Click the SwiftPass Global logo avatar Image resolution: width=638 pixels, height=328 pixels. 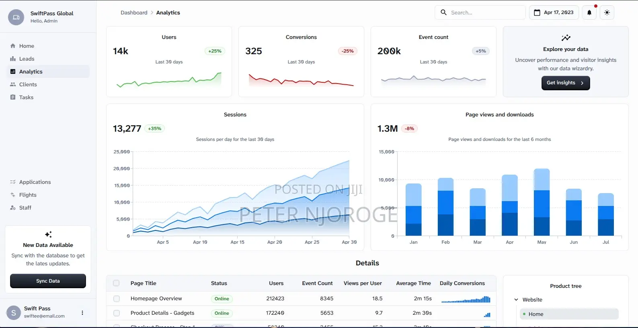(16, 17)
